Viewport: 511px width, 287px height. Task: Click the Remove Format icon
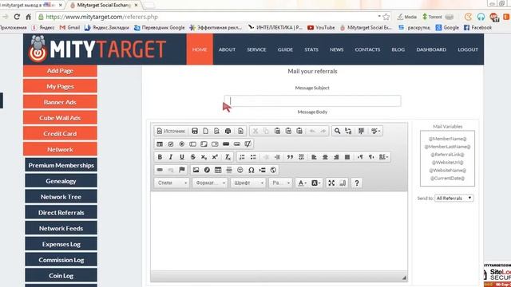tap(228, 157)
